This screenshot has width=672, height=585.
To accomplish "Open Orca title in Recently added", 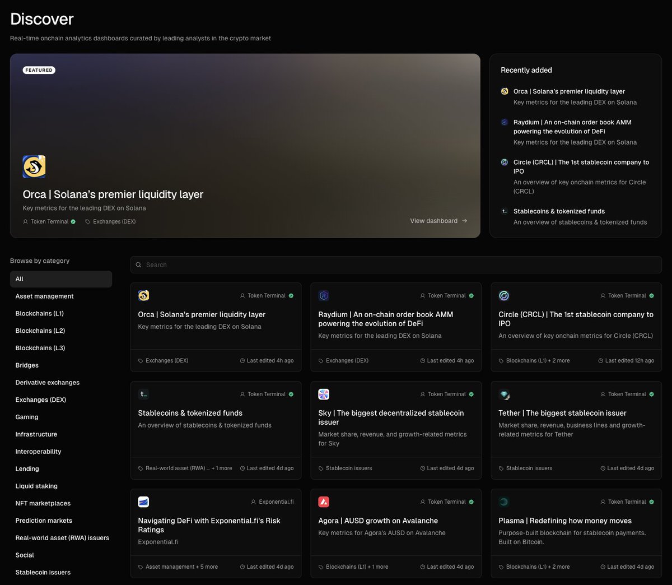I will [x=569, y=91].
